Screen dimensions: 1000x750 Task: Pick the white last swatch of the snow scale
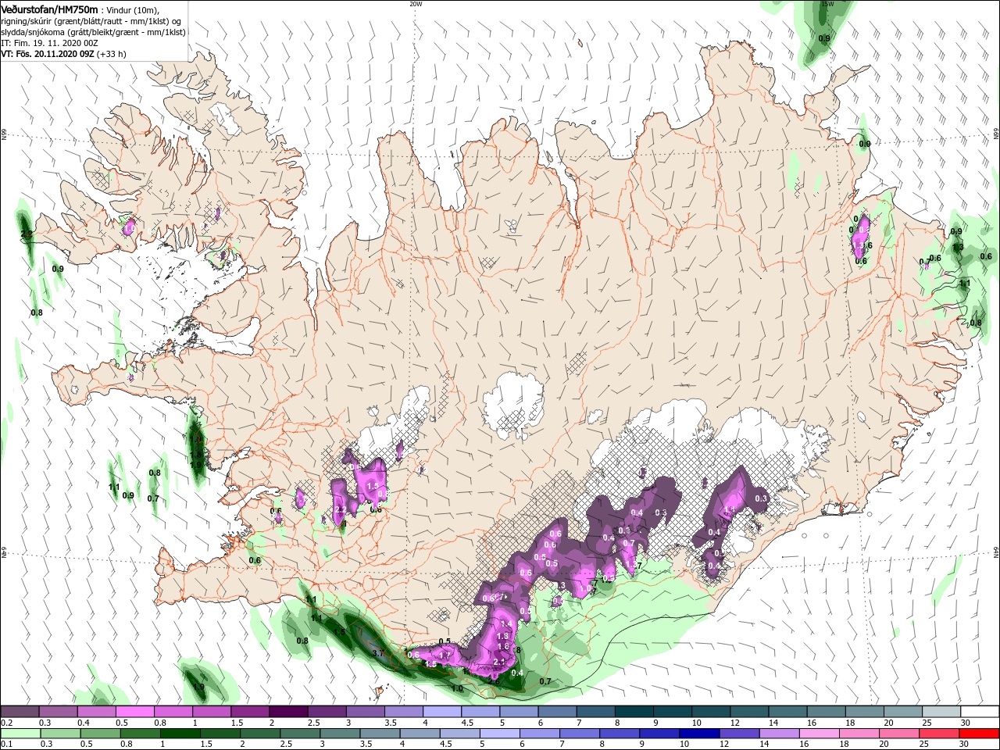[979, 712]
